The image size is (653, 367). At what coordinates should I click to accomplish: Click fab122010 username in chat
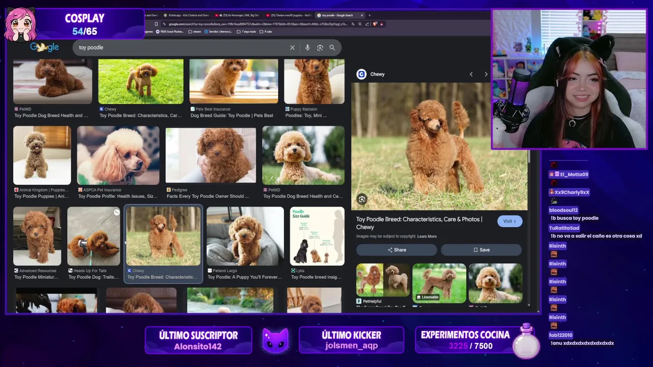coord(561,335)
